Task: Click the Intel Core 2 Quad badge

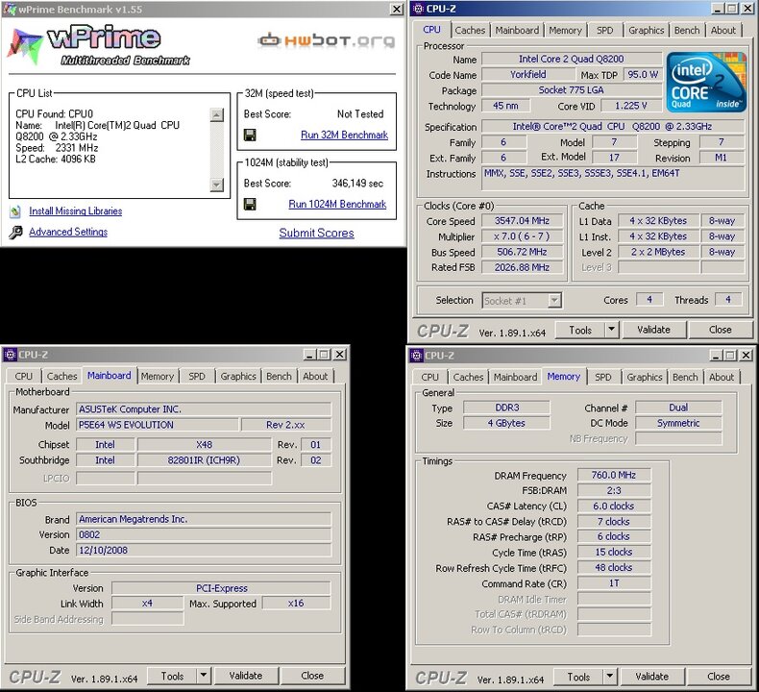Action: coord(706,82)
